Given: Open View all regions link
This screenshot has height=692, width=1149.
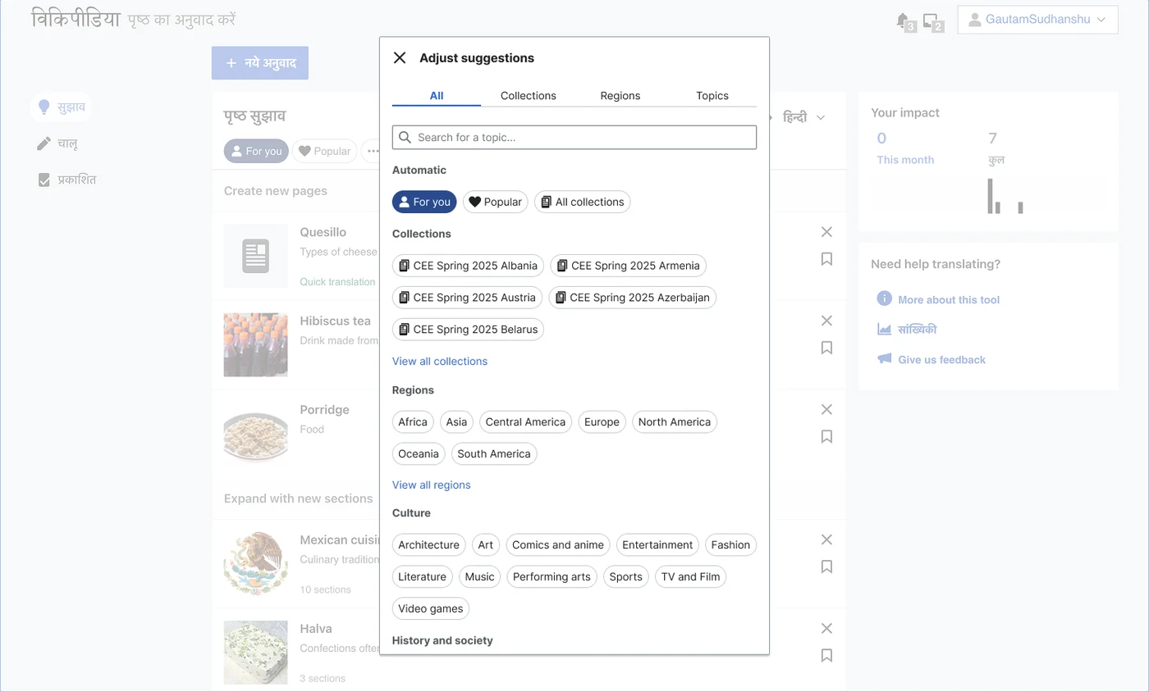Looking at the screenshot, I should (432, 485).
